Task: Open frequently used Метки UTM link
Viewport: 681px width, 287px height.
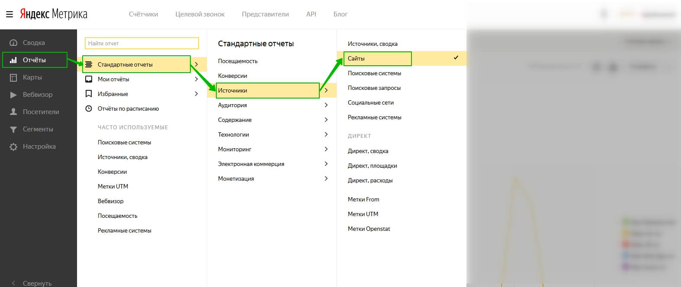Action: coord(113,186)
